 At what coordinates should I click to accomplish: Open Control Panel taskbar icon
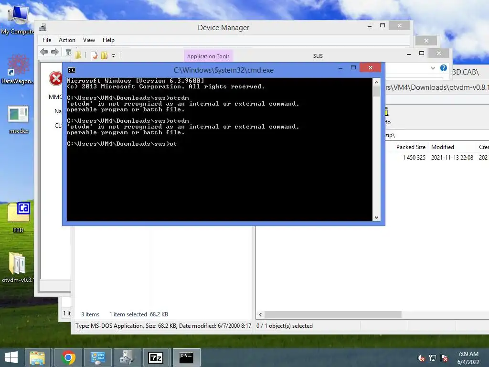(x=97, y=357)
